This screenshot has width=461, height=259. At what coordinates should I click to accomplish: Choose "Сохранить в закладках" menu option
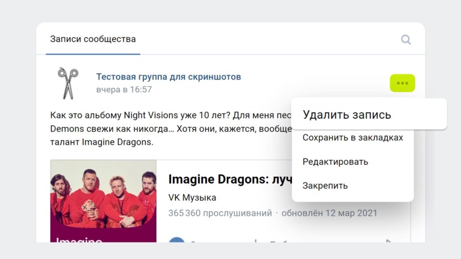tap(352, 138)
